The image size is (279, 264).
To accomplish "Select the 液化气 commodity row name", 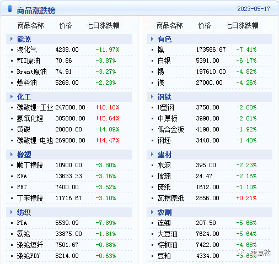I will tap(26, 50).
